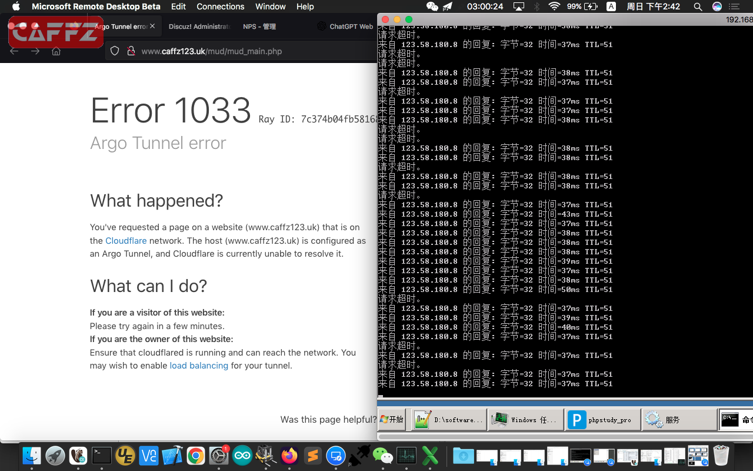
Task: Open the input source menu
Action: click(611, 6)
